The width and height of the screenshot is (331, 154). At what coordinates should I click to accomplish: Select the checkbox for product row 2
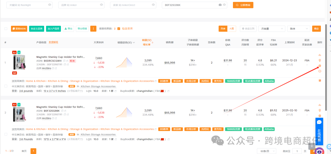6,134
